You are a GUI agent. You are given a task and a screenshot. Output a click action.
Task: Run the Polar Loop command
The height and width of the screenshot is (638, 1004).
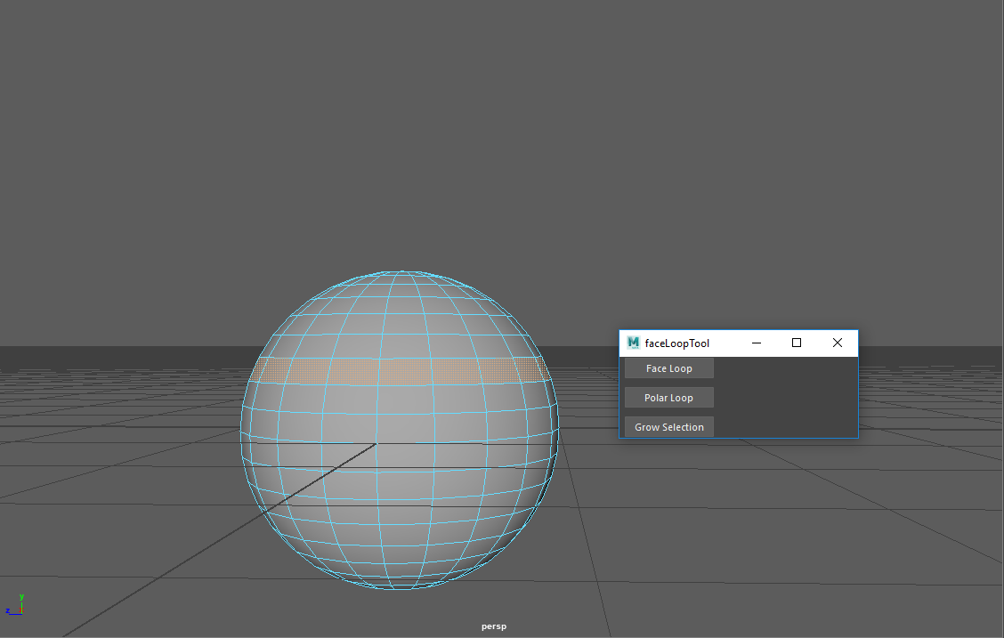pyautogui.click(x=668, y=398)
